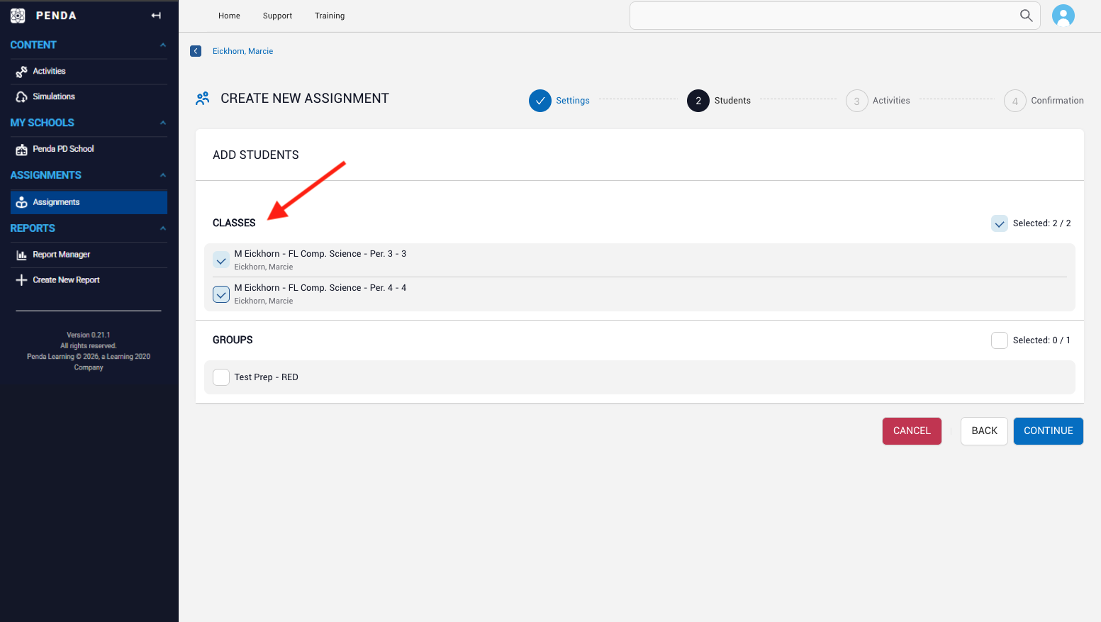The height and width of the screenshot is (622, 1101).
Task: Check the Test Prep - RED group
Action: [221, 377]
